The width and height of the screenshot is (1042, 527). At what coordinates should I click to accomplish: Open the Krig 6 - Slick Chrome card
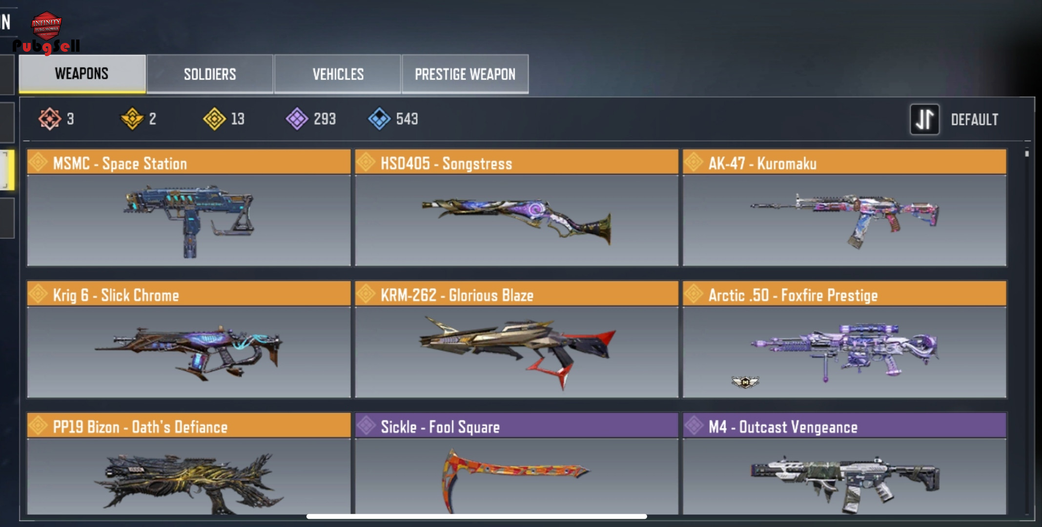click(189, 340)
